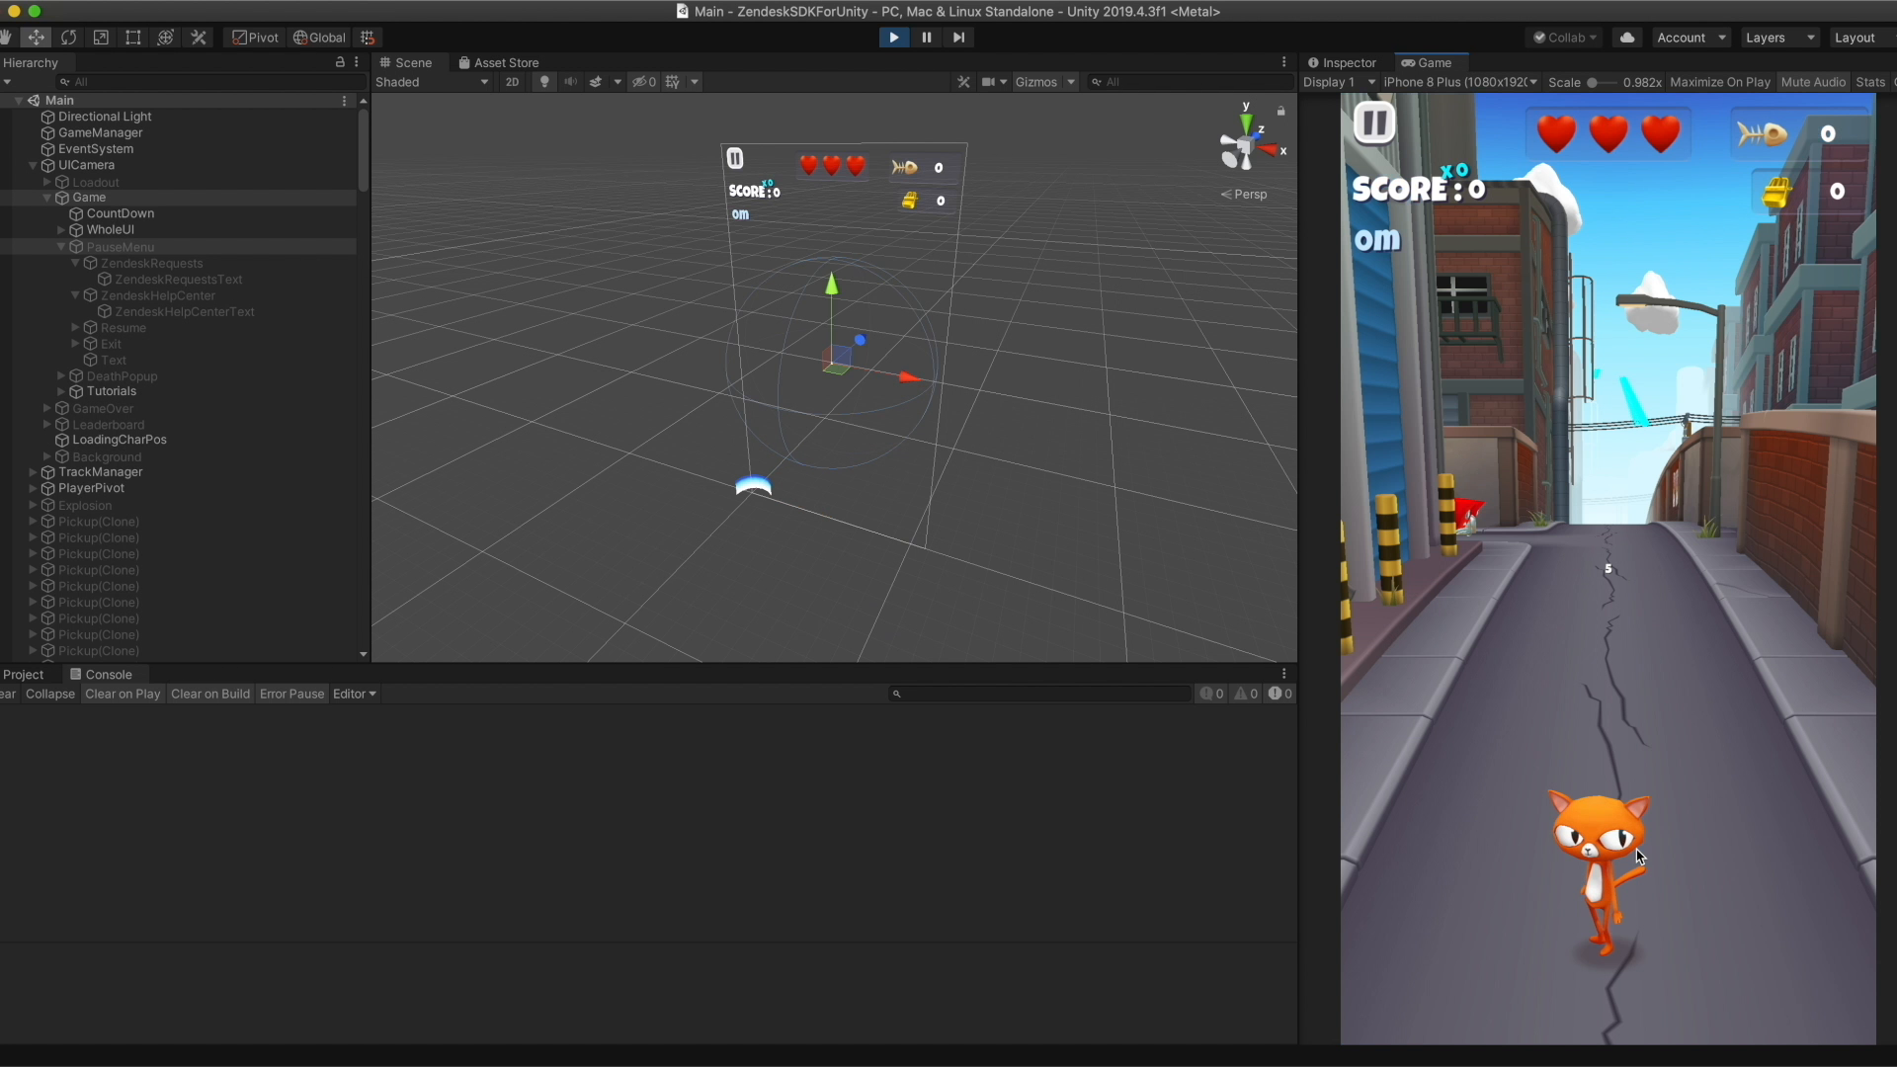The width and height of the screenshot is (1897, 1067).
Task: Open Editor dropdown in Console
Action: [354, 694]
